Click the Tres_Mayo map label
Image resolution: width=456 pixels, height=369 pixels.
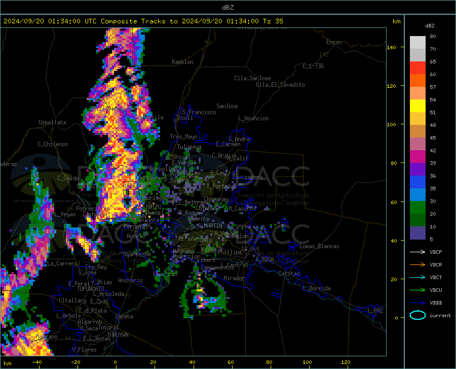click(183, 137)
